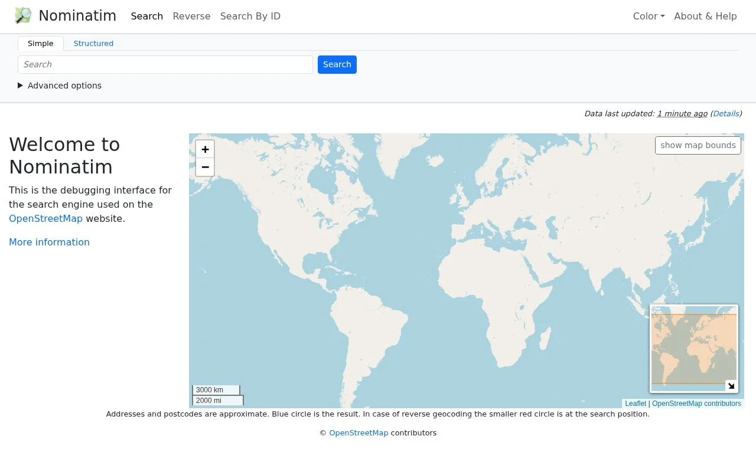
Task: Click the '3000 km' scale label
Action: point(216,390)
